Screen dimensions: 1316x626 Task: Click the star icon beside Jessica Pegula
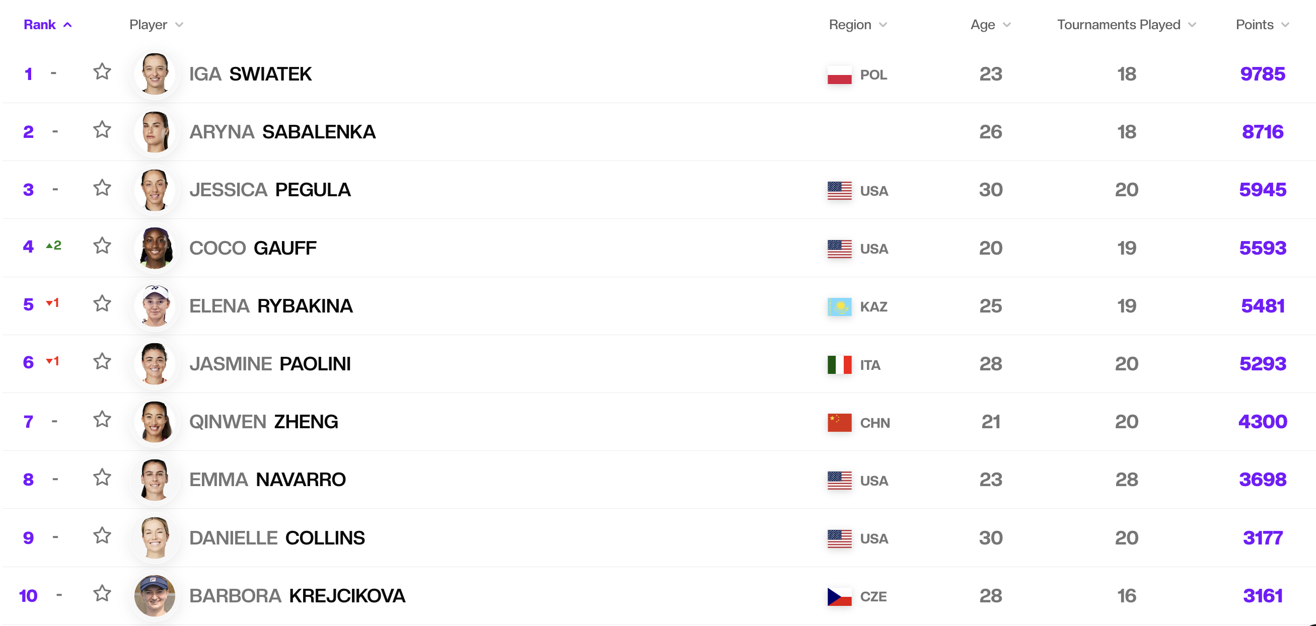pos(102,188)
